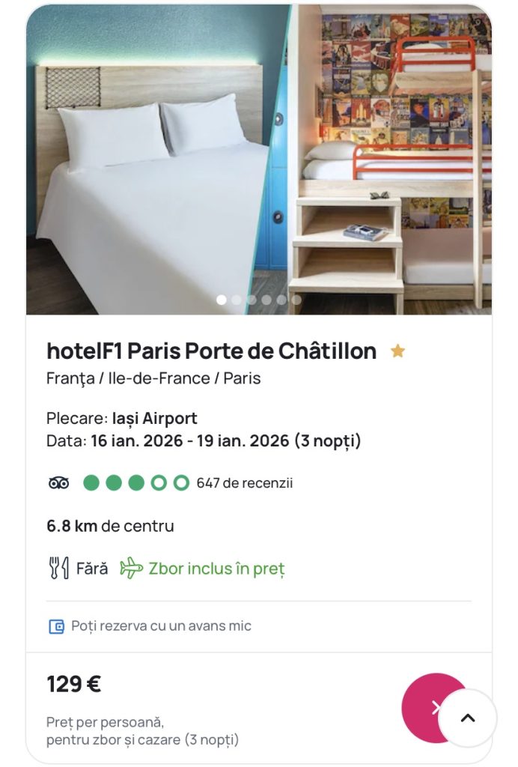
Task: Click the green airplane icon
Action: [131, 569]
